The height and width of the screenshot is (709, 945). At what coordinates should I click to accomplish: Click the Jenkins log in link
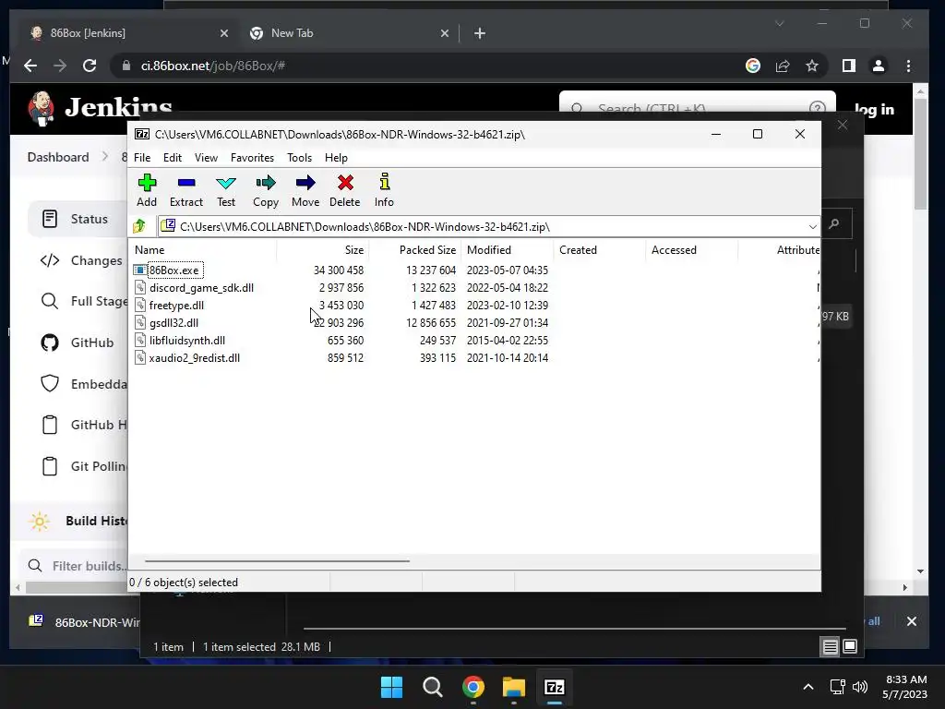coord(874,109)
